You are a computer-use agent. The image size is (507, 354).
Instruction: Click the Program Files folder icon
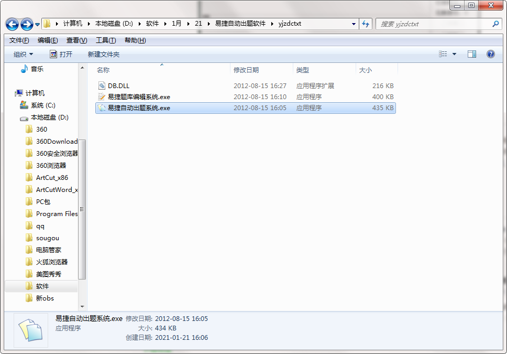click(29, 214)
